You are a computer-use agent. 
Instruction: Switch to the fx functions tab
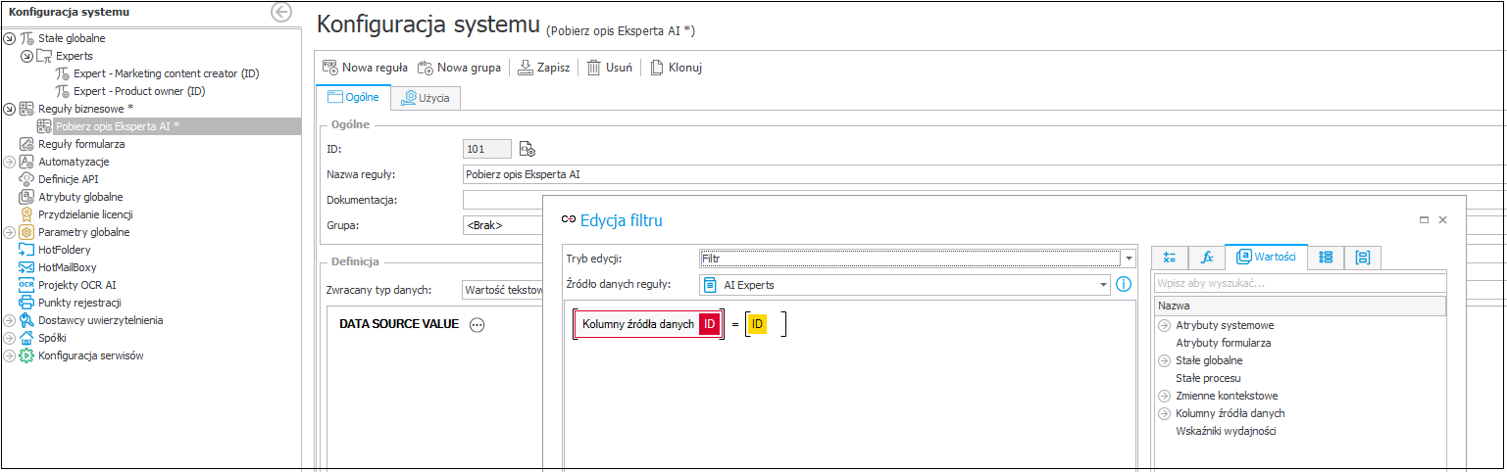1207,258
